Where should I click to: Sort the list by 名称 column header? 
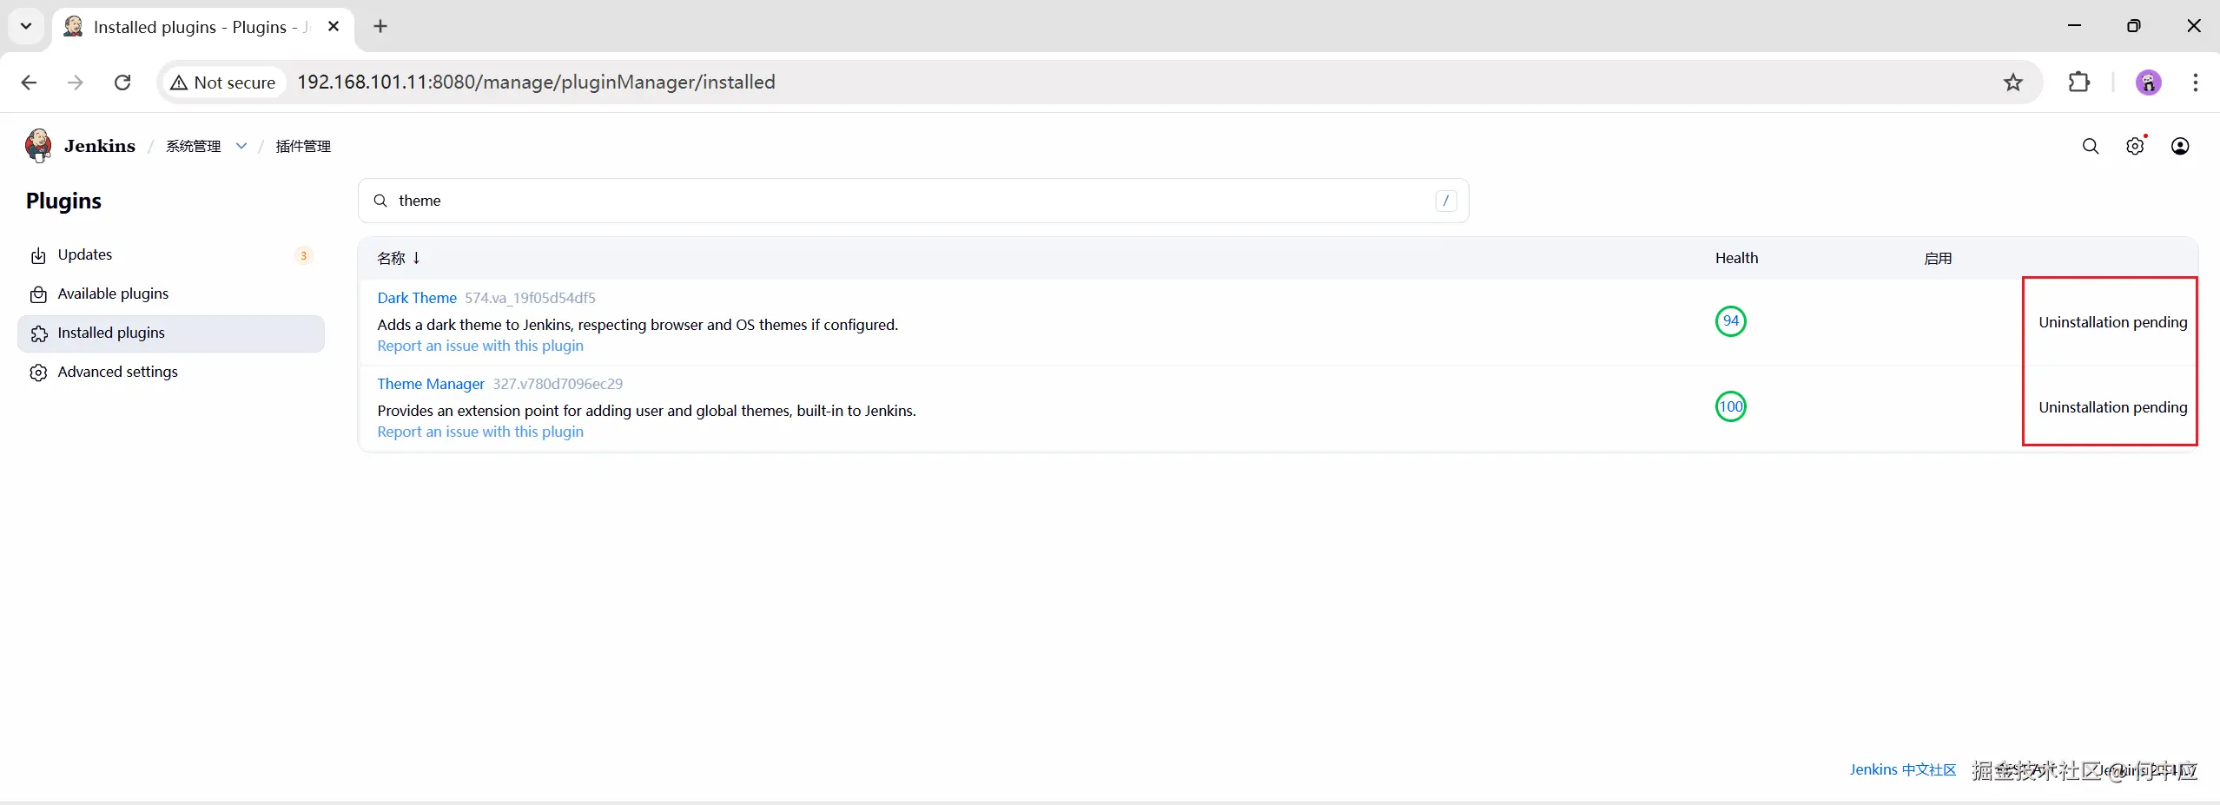pos(399,258)
